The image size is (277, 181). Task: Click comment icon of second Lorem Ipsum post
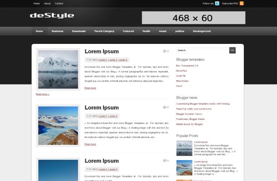click(166, 107)
